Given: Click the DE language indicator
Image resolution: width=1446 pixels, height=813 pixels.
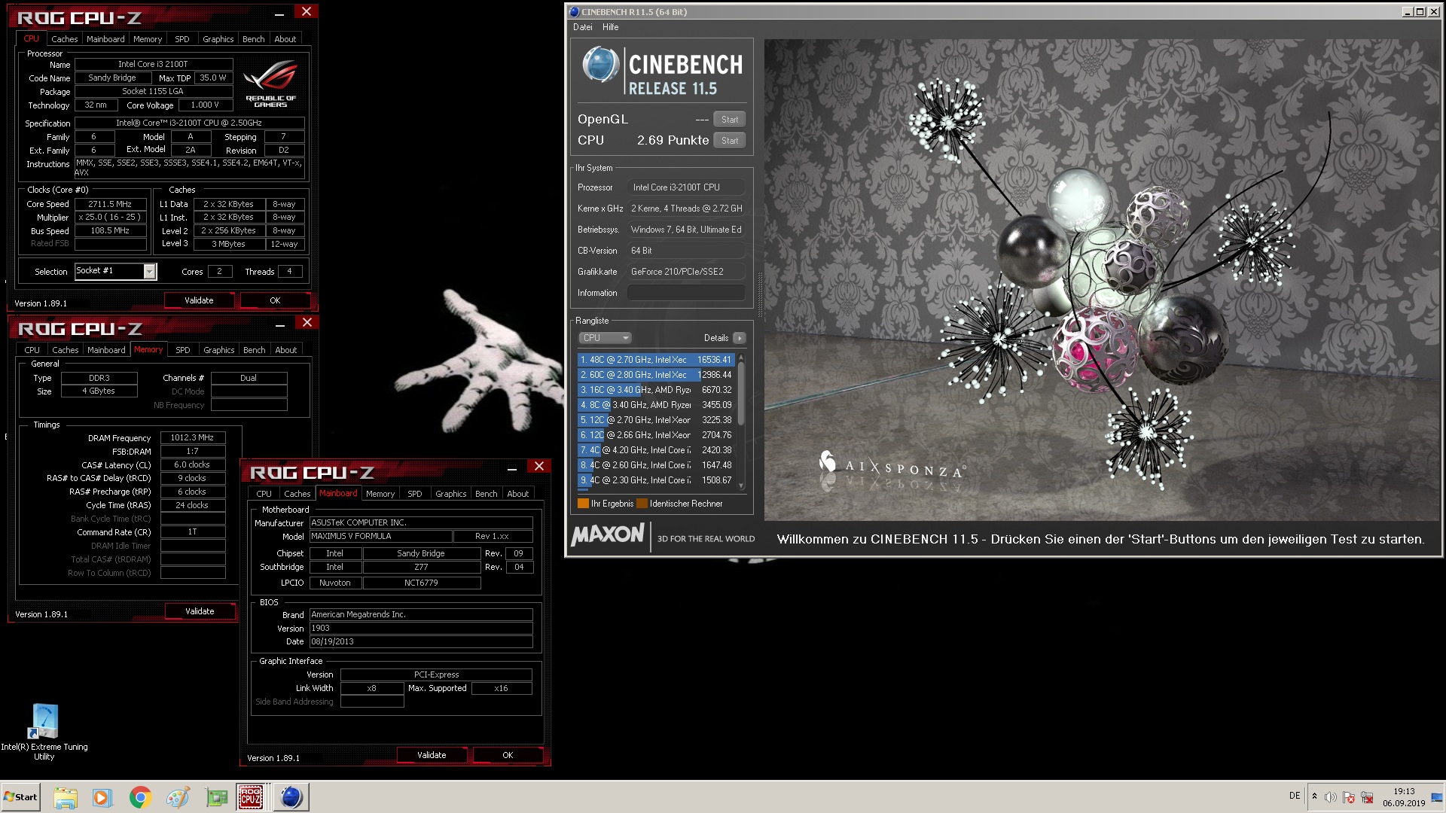Looking at the screenshot, I should (x=1295, y=796).
